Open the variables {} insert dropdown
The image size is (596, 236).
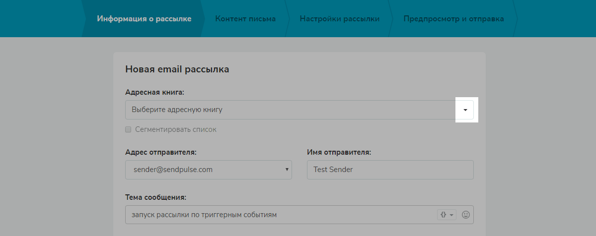[x=446, y=215]
